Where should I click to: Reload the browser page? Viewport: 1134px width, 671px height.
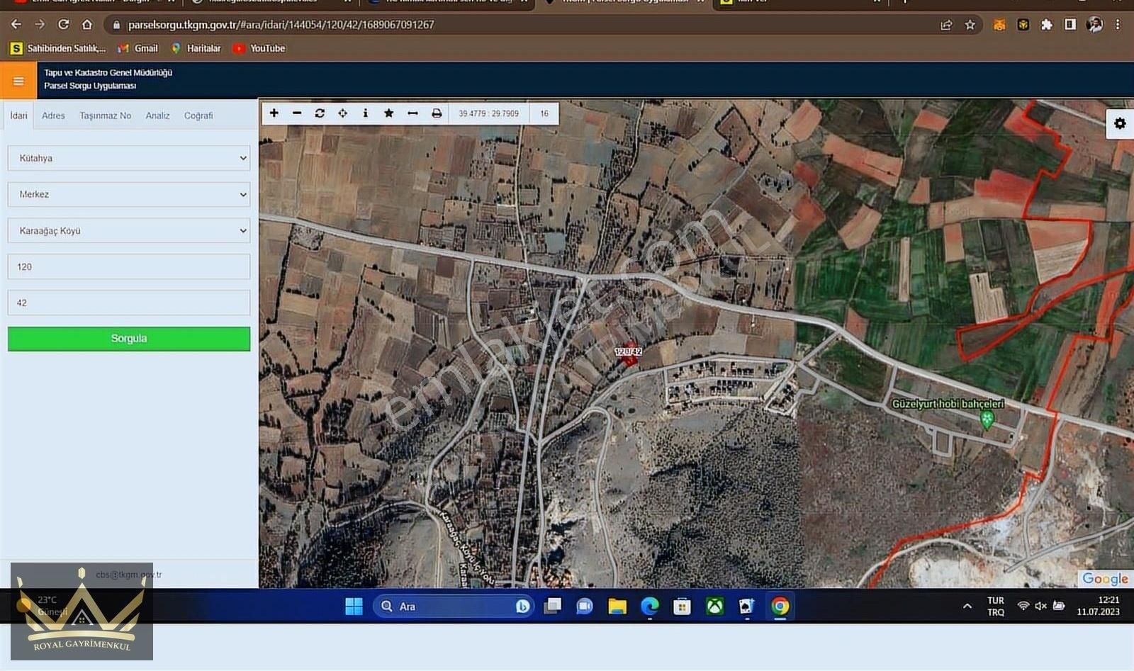click(64, 25)
